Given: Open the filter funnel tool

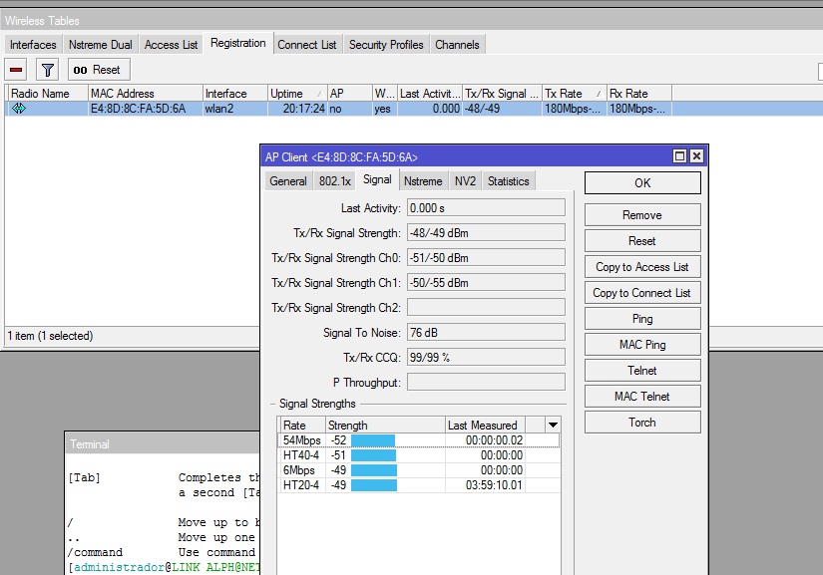Looking at the screenshot, I should tap(47, 70).
